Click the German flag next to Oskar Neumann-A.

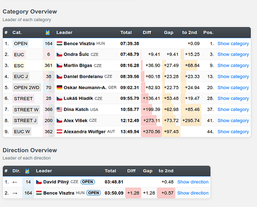(x=59, y=87)
